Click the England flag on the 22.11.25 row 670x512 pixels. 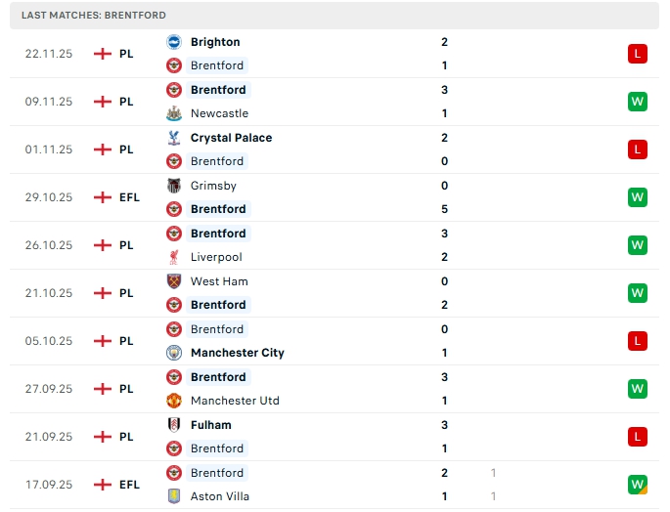(x=102, y=54)
